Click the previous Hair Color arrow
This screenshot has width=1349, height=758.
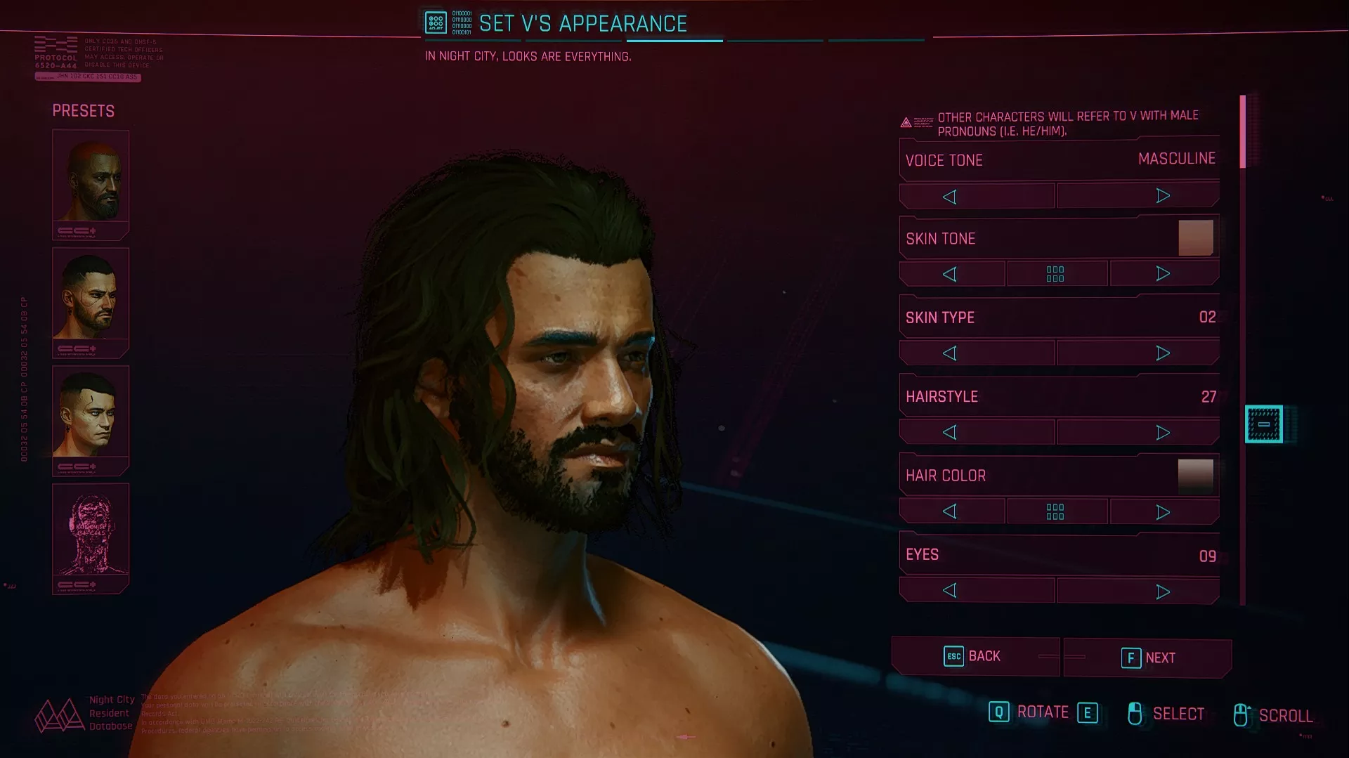951,511
